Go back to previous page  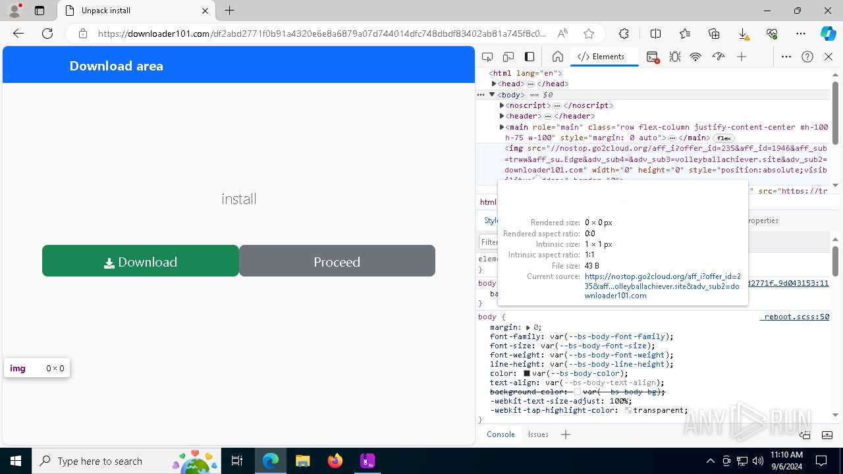point(18,34)
